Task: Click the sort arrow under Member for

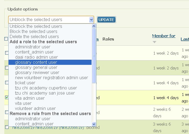Action: 154,42
